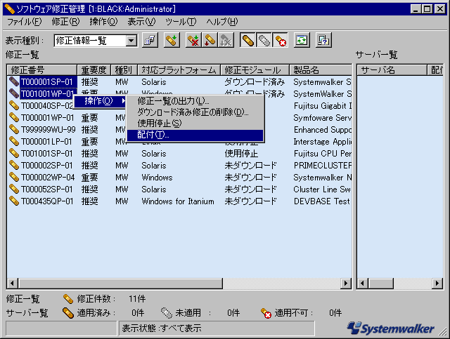Click the fix list scrollbar right arrow
Screen dimensions: 450x339
tap(346, 284)
